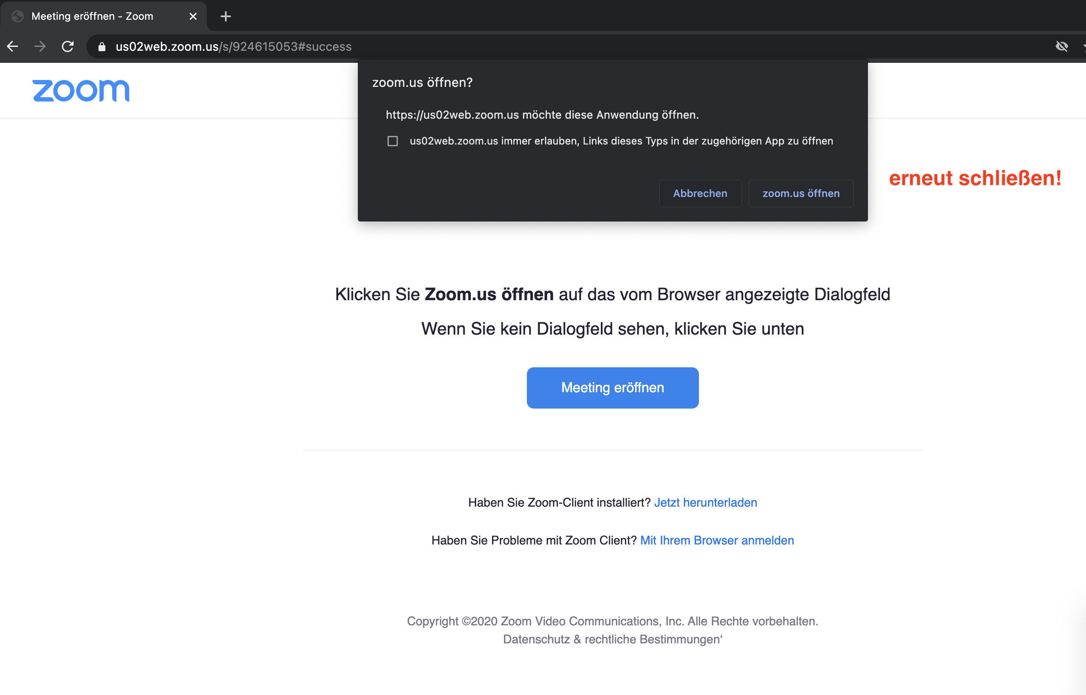1086x695 pixels.
Task: Enable always allow us02web.zoom.us checkbox
Action: pyautogui.click(x=393, y=141)
